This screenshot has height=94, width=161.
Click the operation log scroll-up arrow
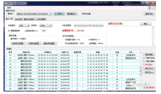(153, 28)
